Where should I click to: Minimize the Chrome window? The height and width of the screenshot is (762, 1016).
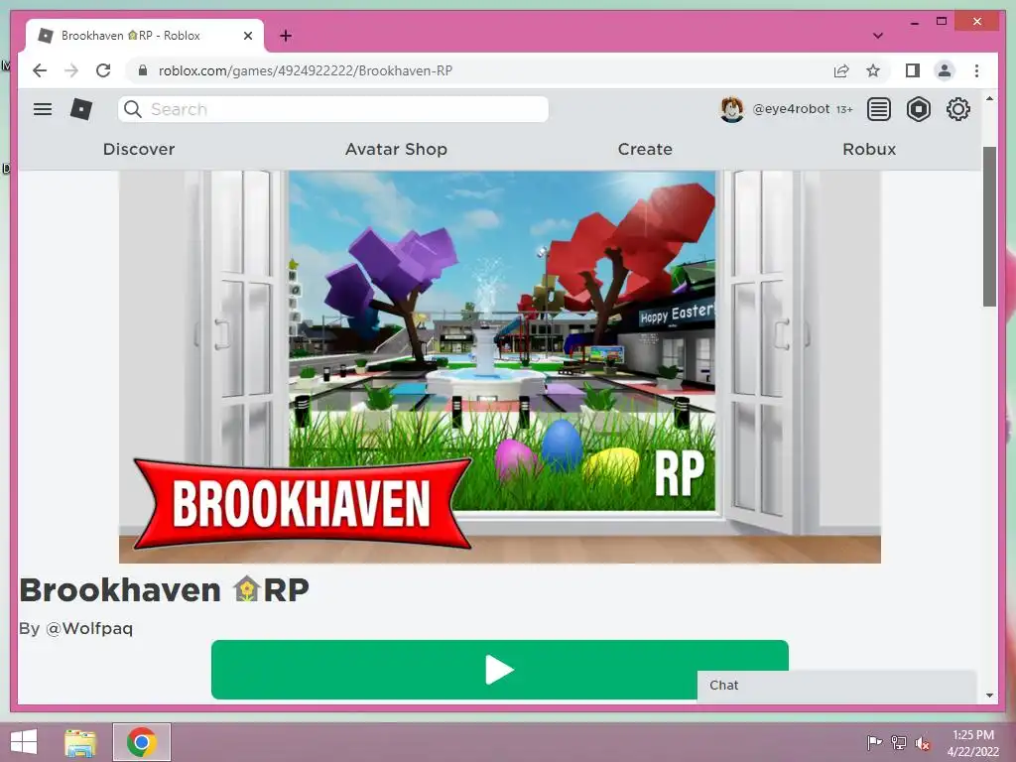click(x=914, y=23)
